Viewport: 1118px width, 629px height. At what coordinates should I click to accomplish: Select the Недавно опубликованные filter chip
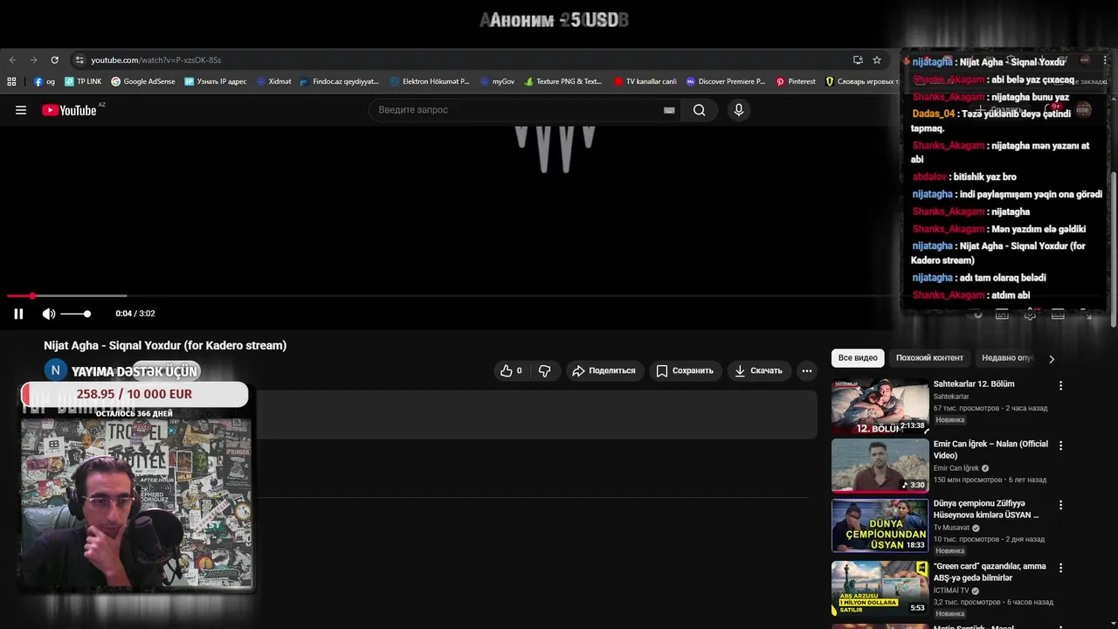1006,357
